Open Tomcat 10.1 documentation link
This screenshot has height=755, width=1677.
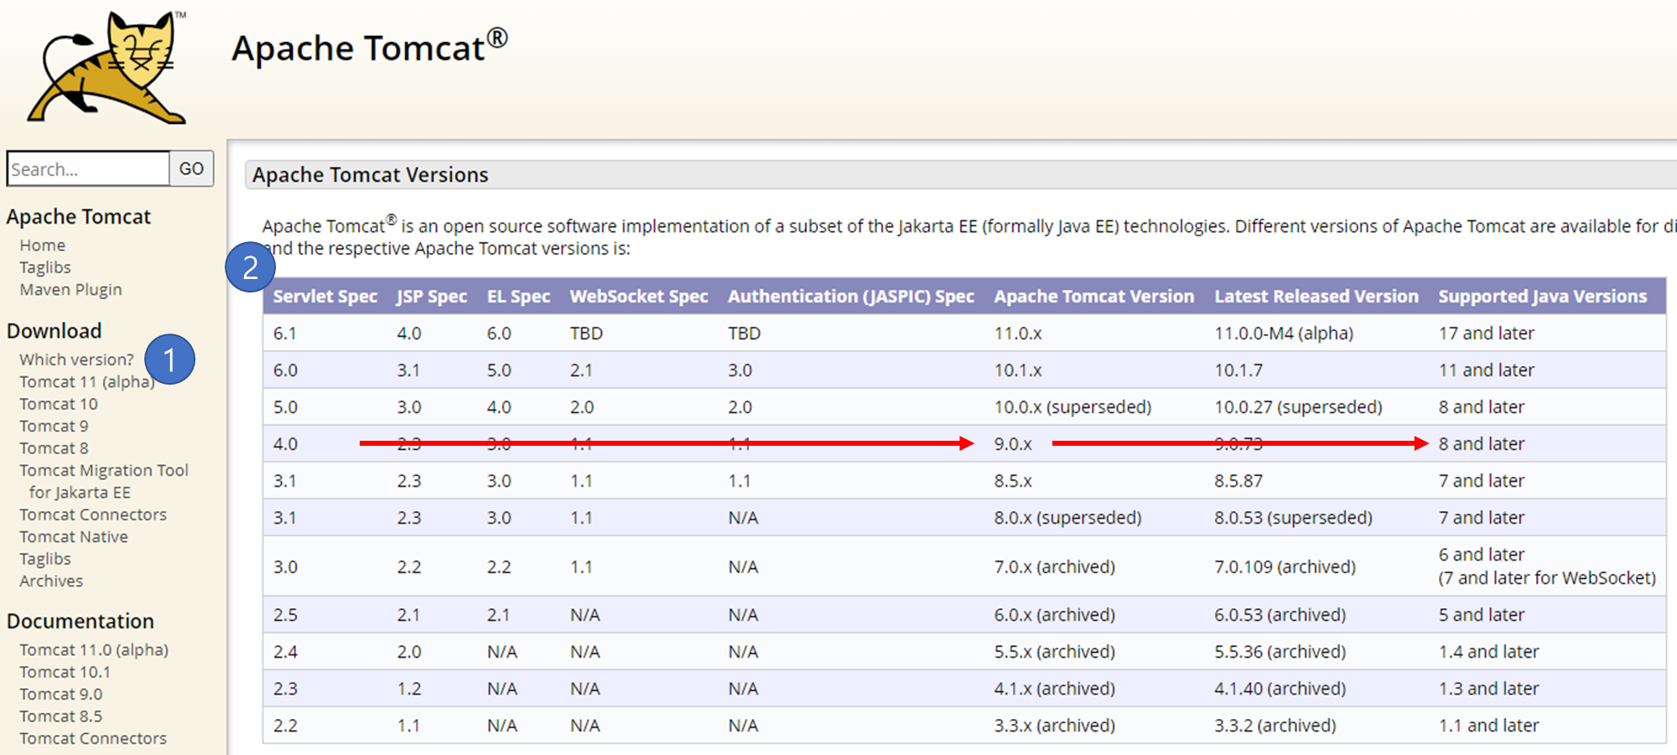(x=65, y=672)
